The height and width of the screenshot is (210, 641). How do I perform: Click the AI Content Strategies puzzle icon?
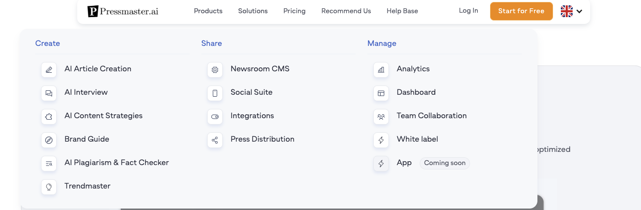(x=49, y=117)
